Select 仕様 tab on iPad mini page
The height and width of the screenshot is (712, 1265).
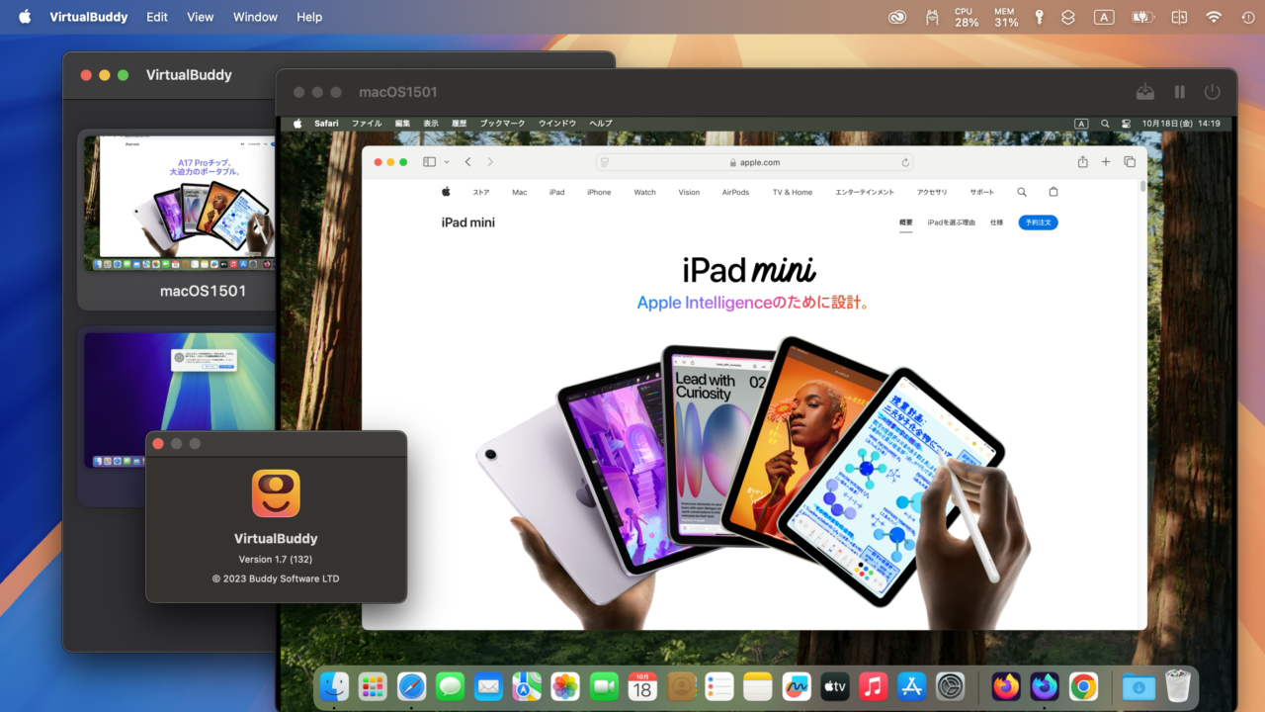996,222
